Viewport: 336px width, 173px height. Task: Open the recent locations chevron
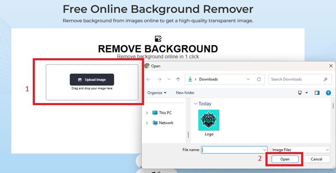pyautogui.click(x=169, y=79)
